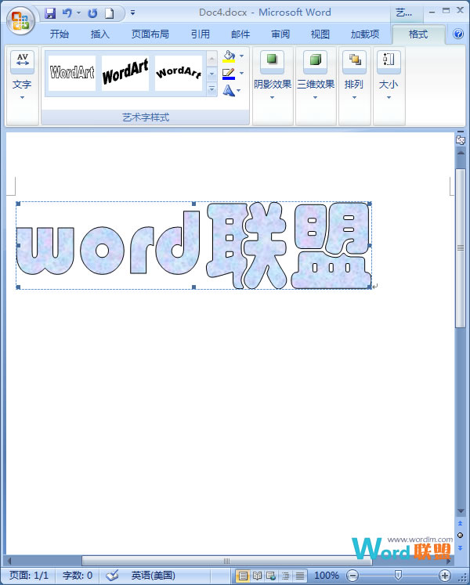470x585 pixels.
Task: Select the 格式 tab
Action: pyautogui.click(x=418, y=34)
